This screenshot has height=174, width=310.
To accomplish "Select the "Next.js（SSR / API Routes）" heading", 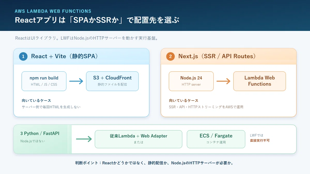I will 217,56.
